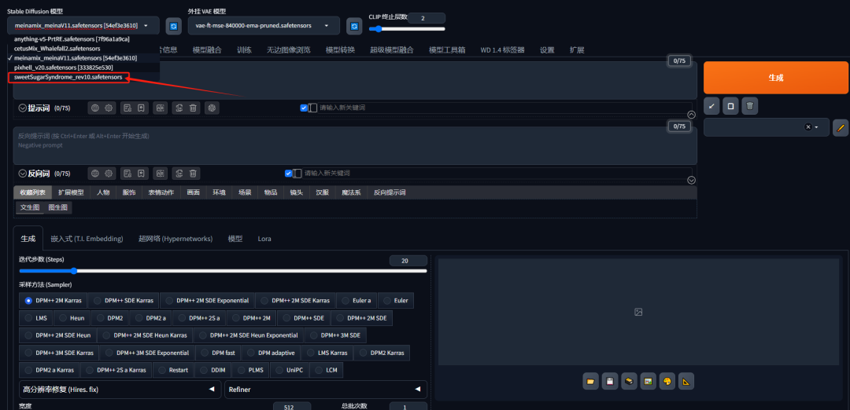850x410 pixels.
Task: Click the globe icon in the 反向词 toolbar
Action: 95,173
